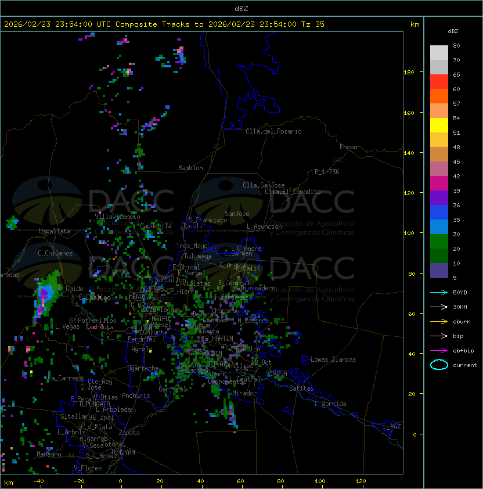Viewport: 483px width, 489px height.
Task: Pick the light gray 80-70 dBZ swatch
Action: click(439, 53)
